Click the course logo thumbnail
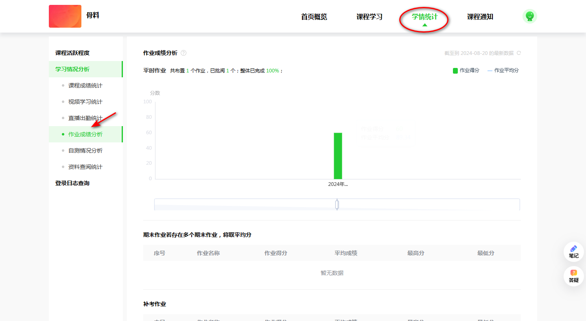The width and height of the screenshot is (586, 321). pyautogui.click(x=65, y=16)
